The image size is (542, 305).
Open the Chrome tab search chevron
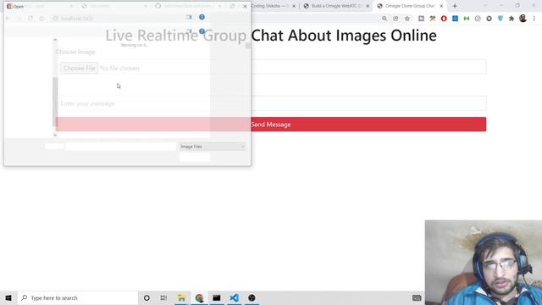coord(485,6)
